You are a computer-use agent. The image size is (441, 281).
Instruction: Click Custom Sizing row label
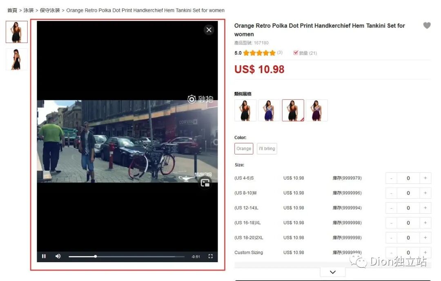249,252
